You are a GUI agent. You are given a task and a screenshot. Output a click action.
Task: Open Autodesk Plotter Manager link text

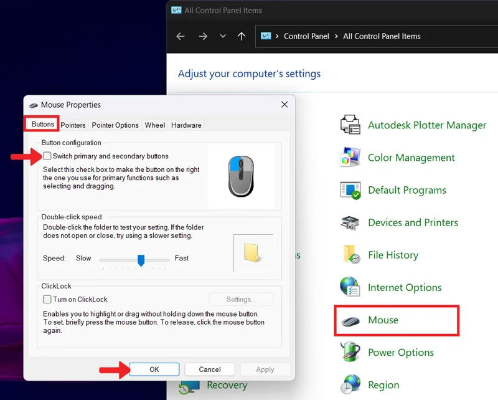coord(427,125)
